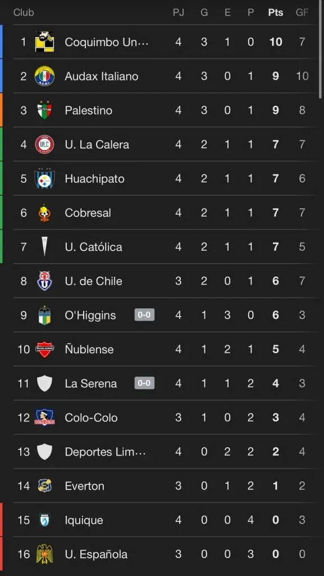Viewport: 324px width, 576px height.
Task: Sort by the GF column header
Action: 302,12
